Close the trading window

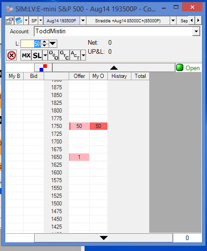coord(192,7)
